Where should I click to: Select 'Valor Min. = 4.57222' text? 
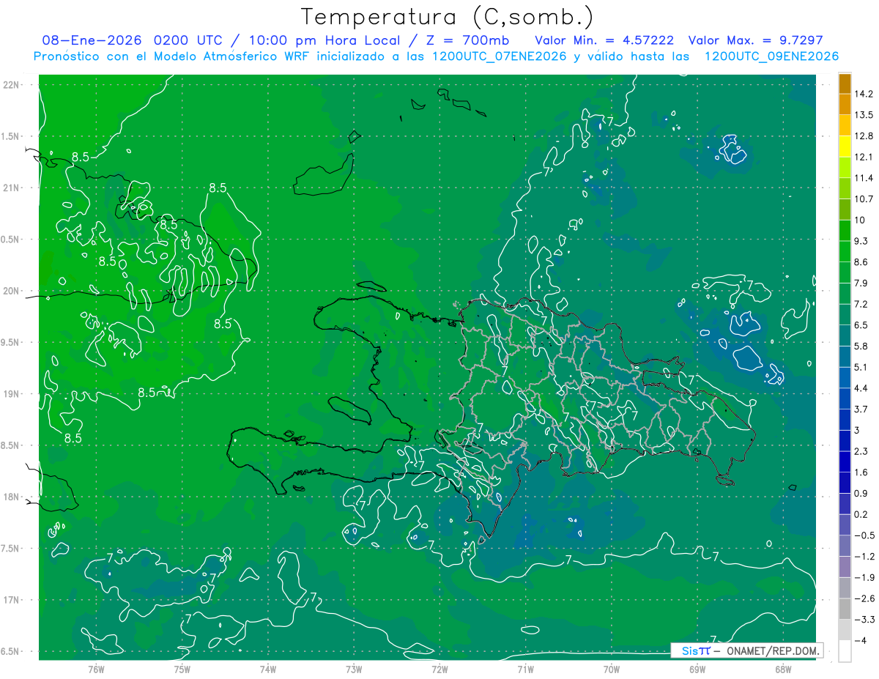604,40
